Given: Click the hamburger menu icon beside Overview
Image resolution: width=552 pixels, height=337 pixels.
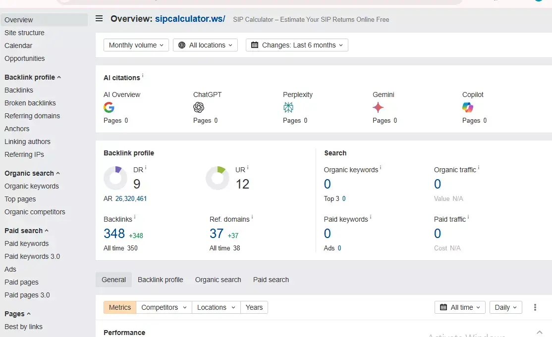Looking at the screenshot, I should (x=99, y=19).
